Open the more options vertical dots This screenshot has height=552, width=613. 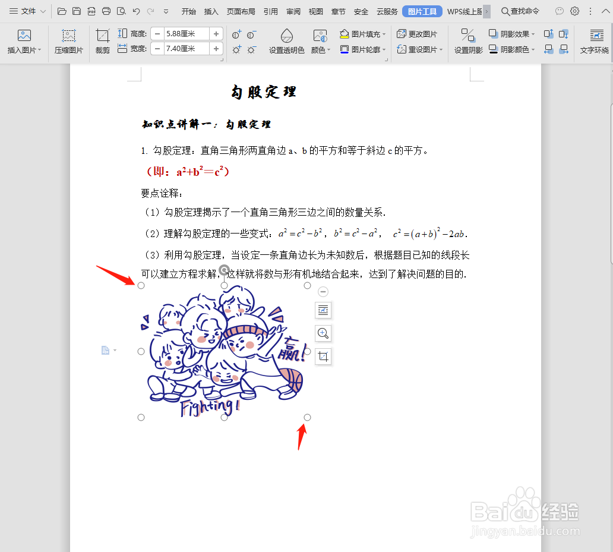[x=590, y=11]
